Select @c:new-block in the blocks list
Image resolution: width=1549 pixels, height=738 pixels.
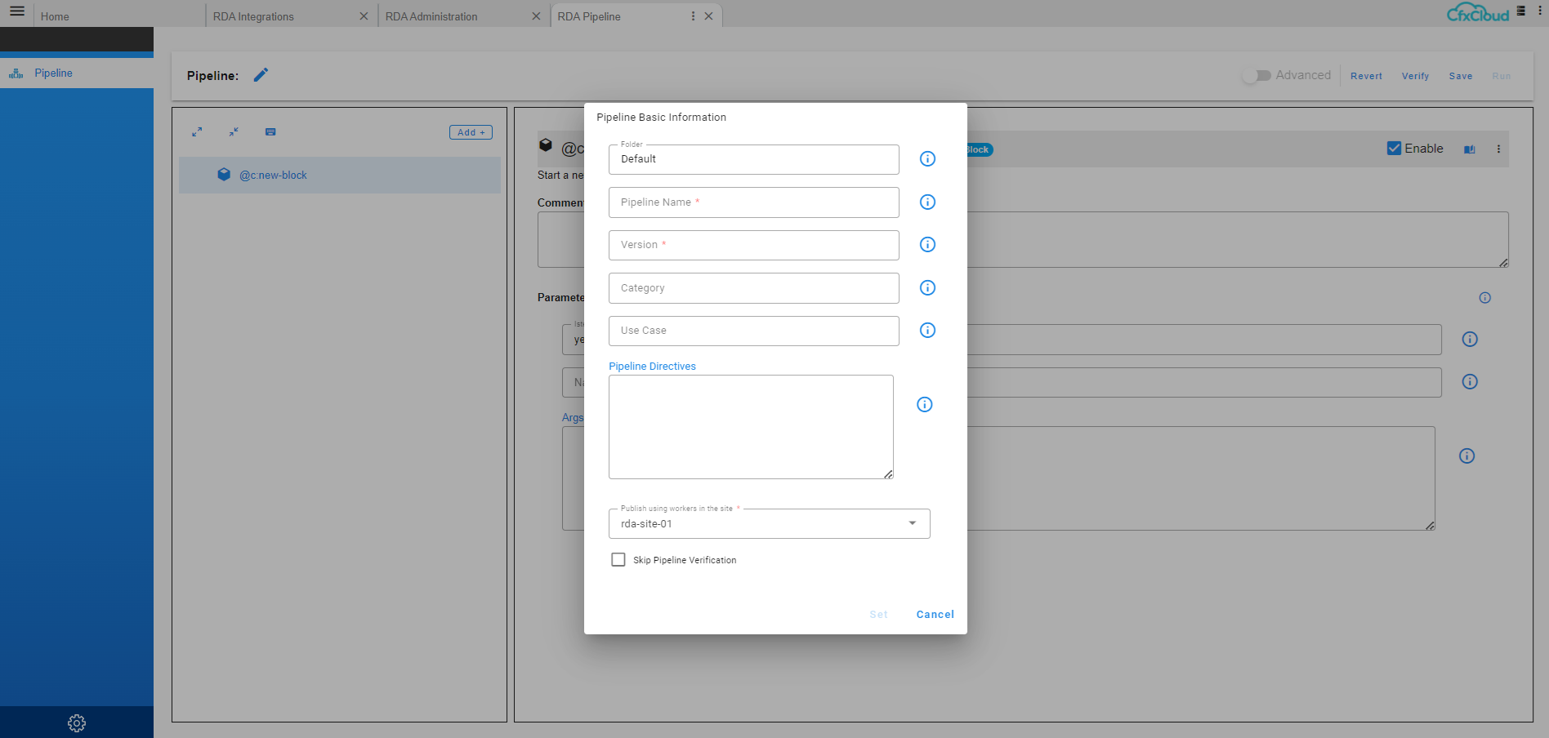tap(274, 175)
